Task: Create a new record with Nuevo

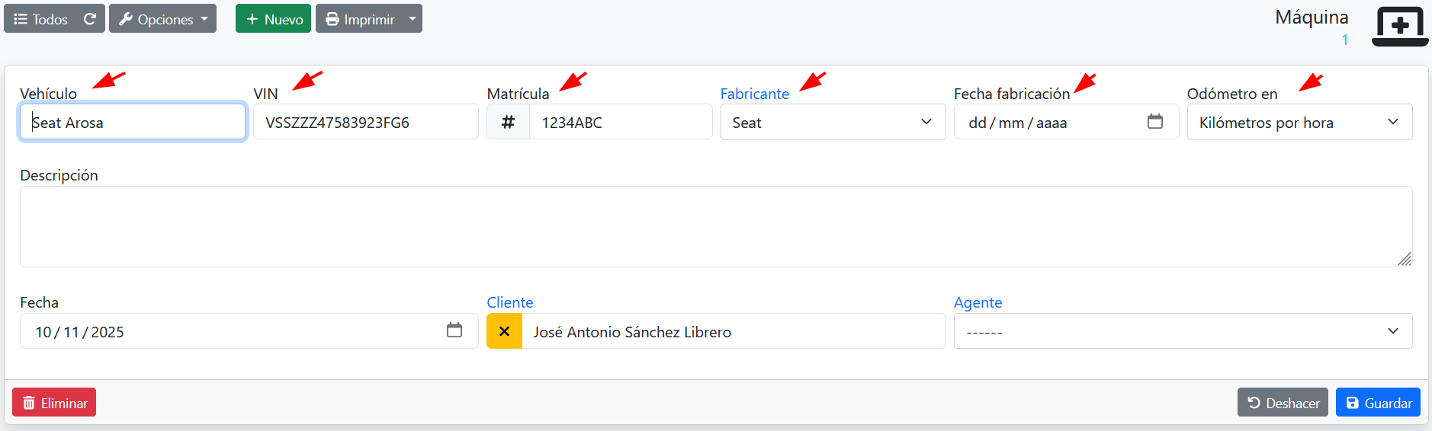Action: 273,19
